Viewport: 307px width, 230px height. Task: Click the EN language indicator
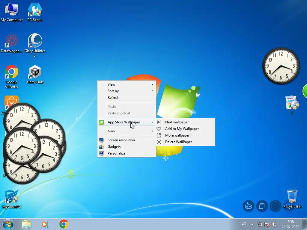click(244, 223)
